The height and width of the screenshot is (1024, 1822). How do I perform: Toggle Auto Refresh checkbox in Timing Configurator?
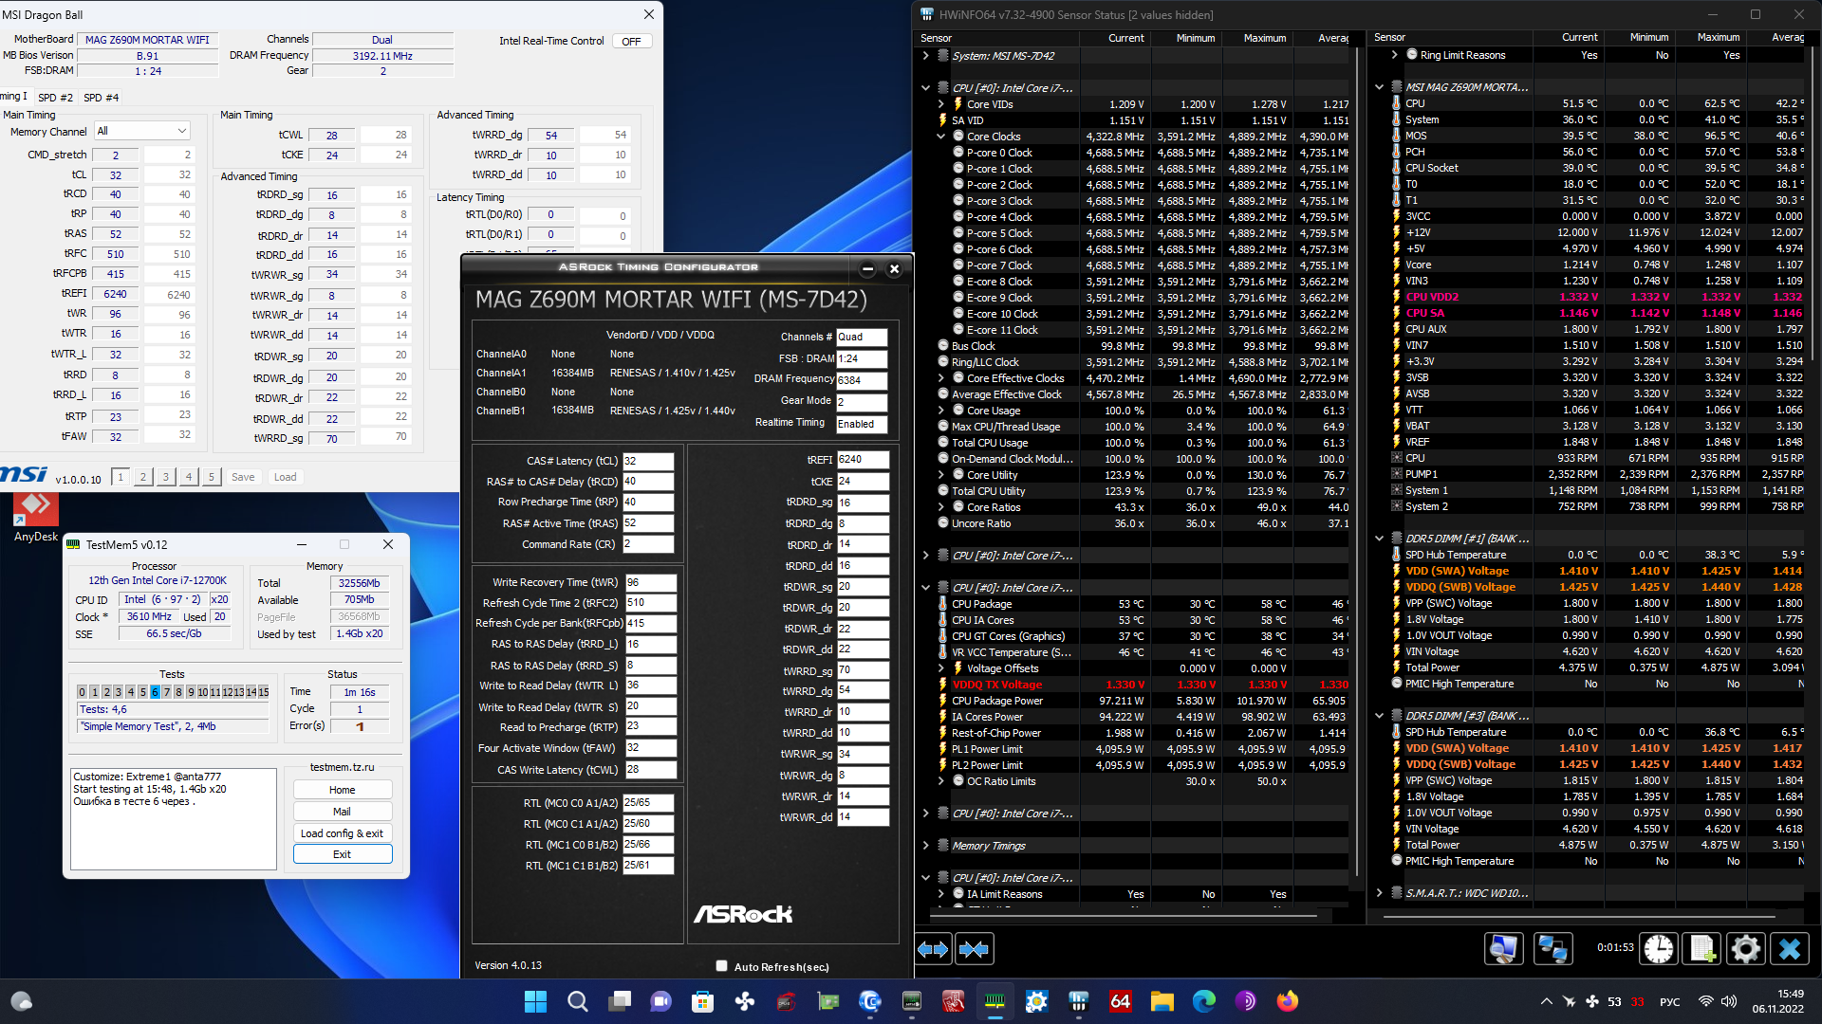721,966
